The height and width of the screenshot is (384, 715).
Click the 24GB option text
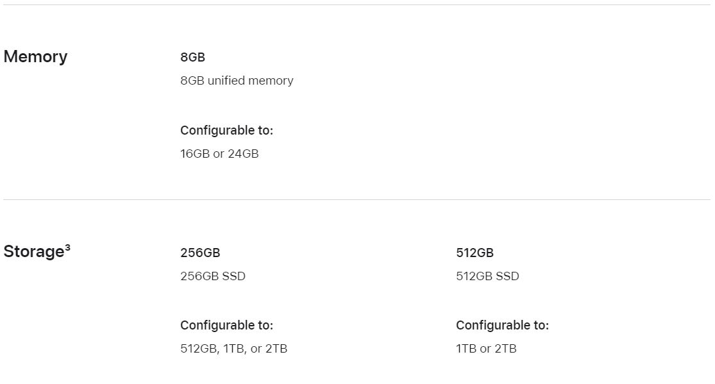pos(243,154)
